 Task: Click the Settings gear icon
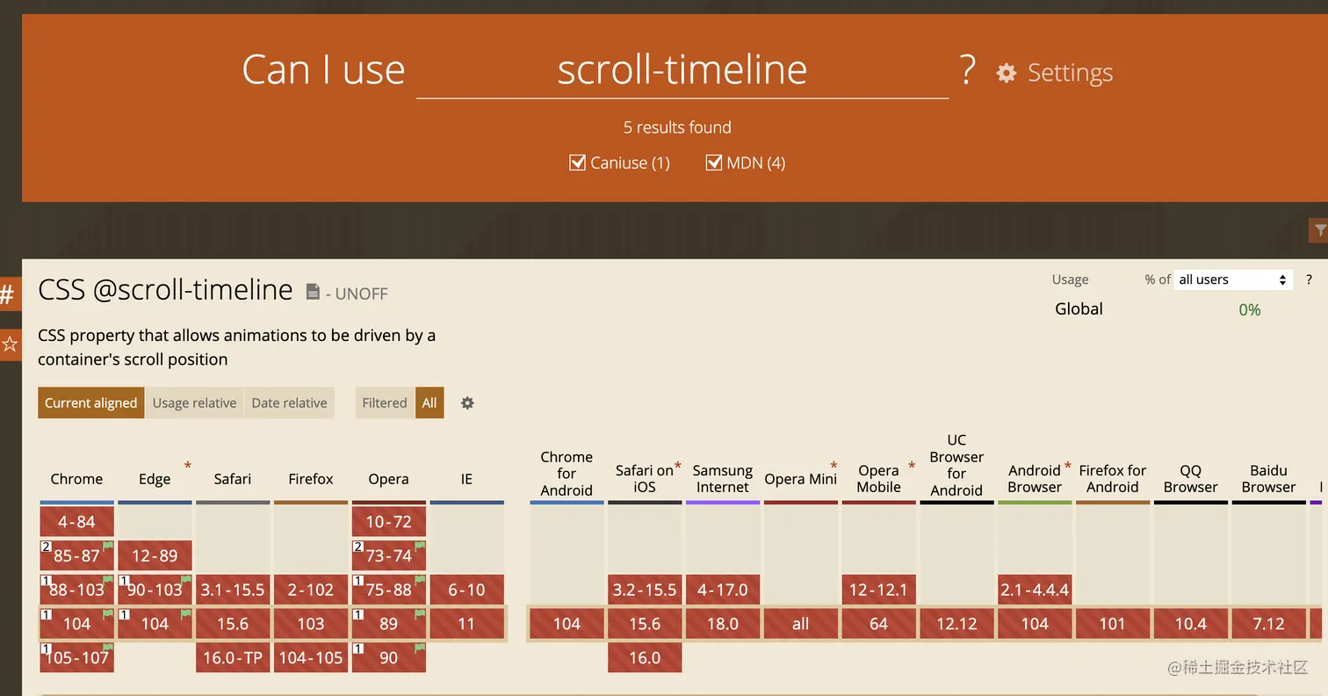point(1007,73)
